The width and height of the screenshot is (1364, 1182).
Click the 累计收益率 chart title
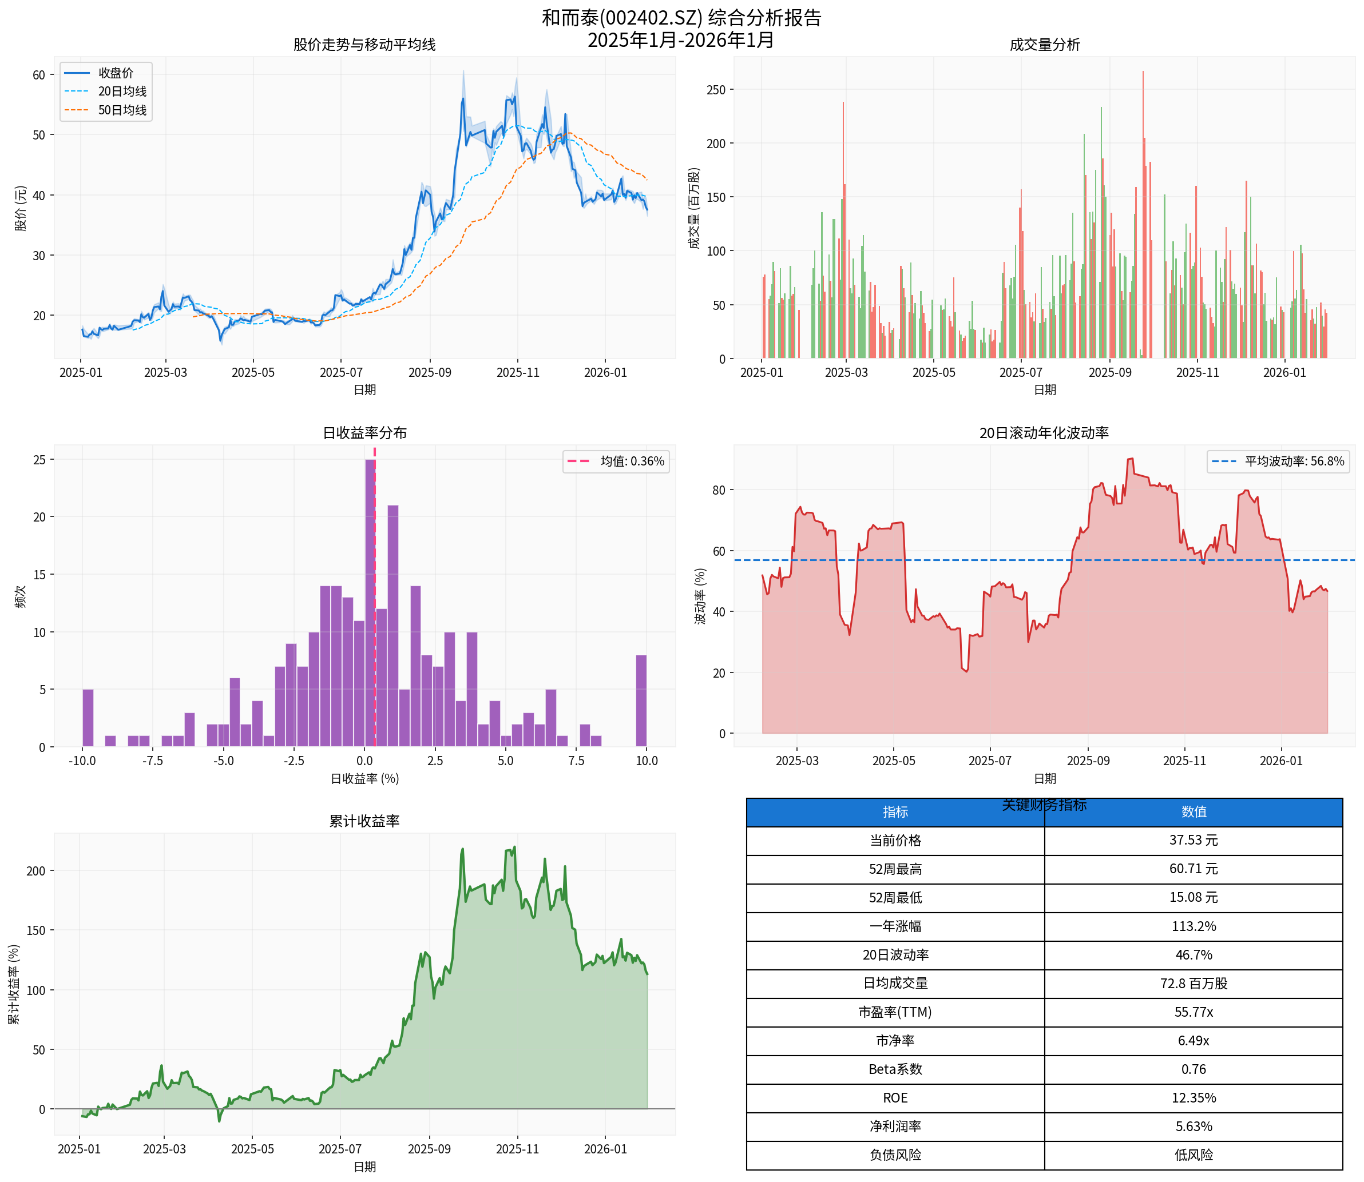364,821
